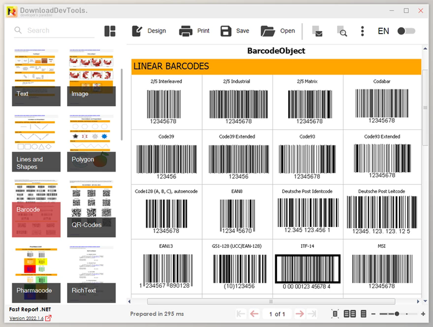This screenshot has height=327, width=433.
Task: Click the Deutsche Post Leitcode barcode
Action: [382, 215]
